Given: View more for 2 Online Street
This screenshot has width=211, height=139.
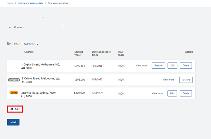Looking at the screenshot, I should pos(168,80).
